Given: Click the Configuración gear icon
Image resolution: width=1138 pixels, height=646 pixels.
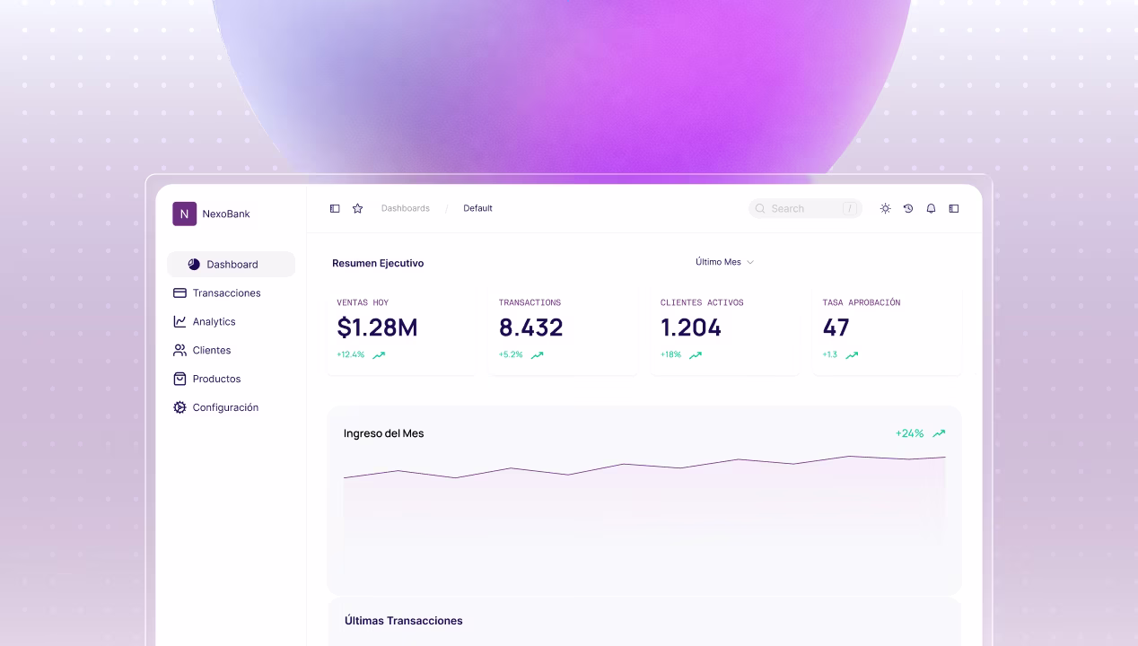Looking at the screenshot, I should coord(179,407).
